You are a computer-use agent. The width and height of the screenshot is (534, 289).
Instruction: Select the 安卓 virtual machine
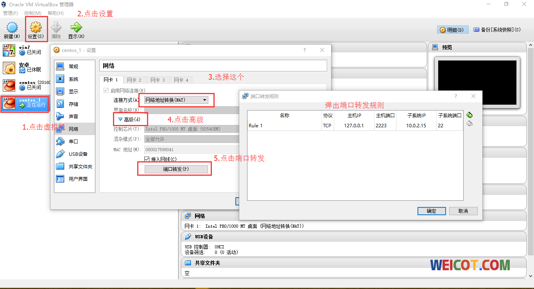[25, 67]
